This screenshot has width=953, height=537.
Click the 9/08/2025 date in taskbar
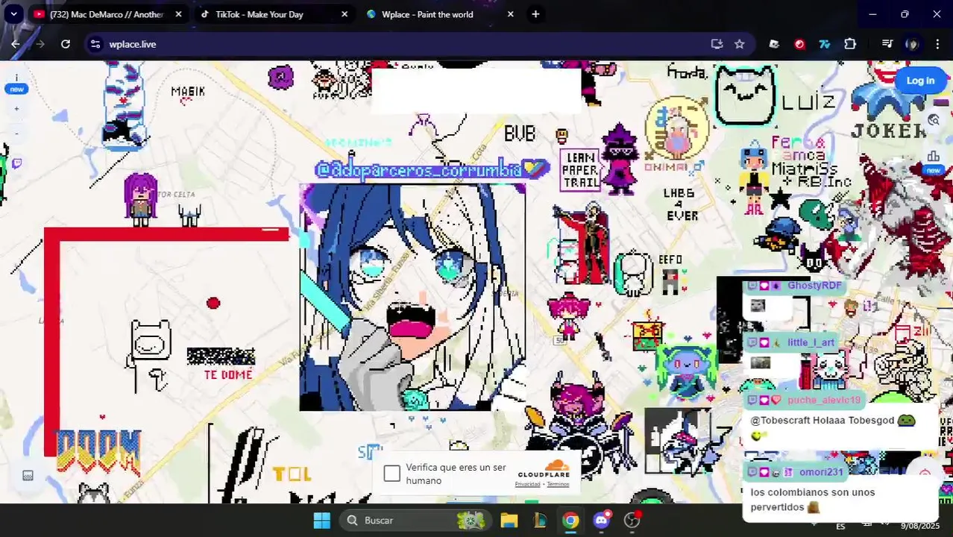(921, 527)
